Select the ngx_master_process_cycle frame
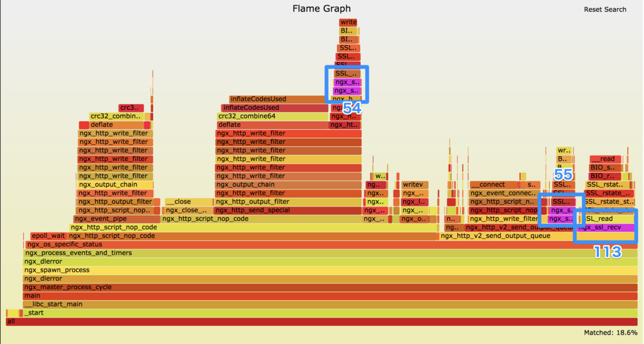The height and width of the screenshot is (344, 644). (x=330, y=287)
